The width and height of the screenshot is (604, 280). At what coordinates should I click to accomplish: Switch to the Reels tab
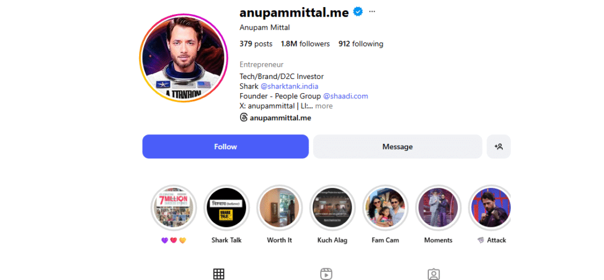pyautogui.click(x=326, y=274)
